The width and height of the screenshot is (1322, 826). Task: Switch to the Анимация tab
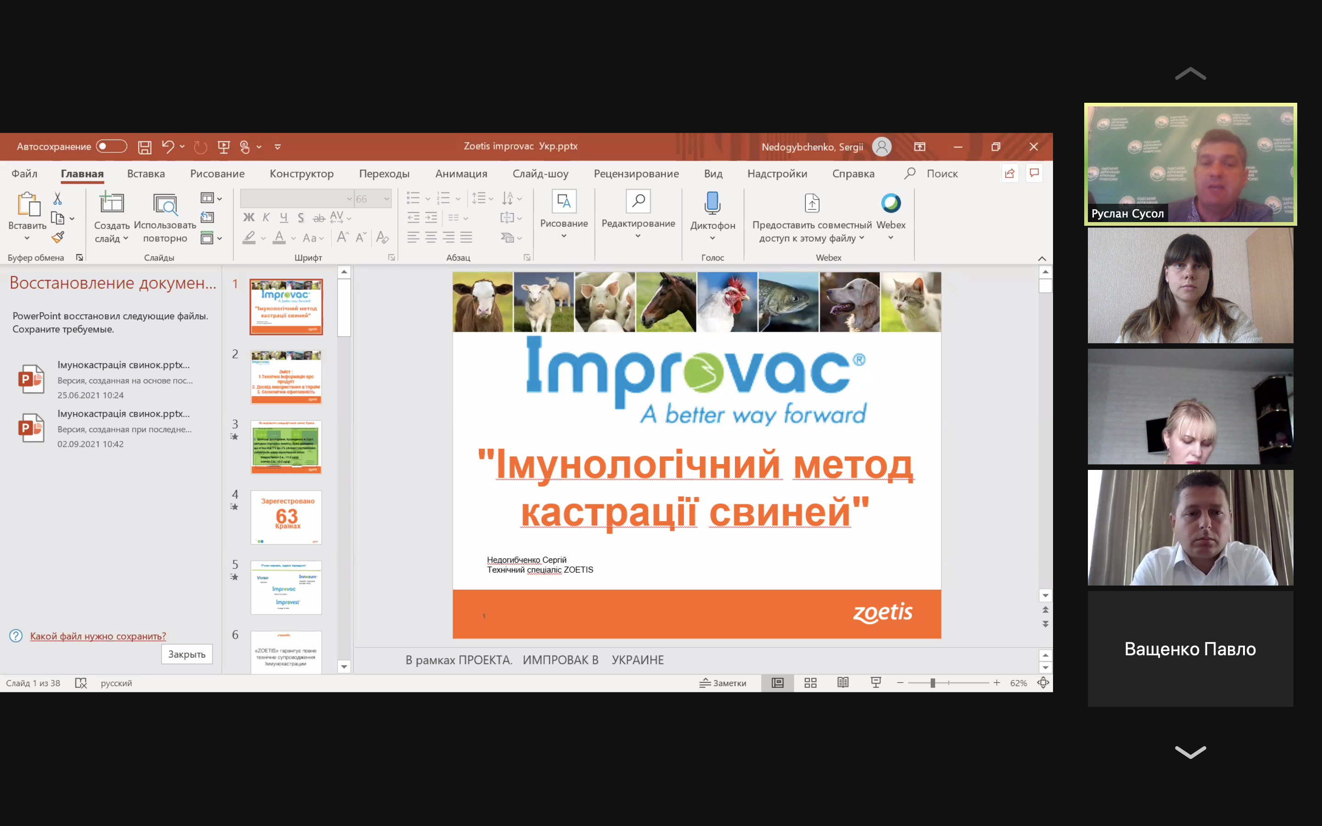461,174
